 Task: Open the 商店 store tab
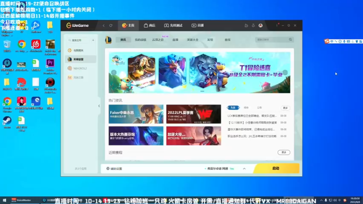coord(150,25)
